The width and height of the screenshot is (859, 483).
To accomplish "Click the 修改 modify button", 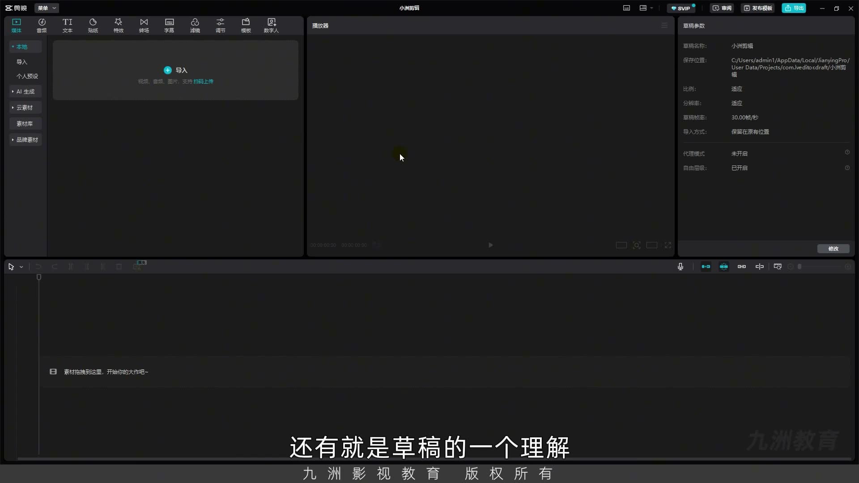I will point(833,249).
